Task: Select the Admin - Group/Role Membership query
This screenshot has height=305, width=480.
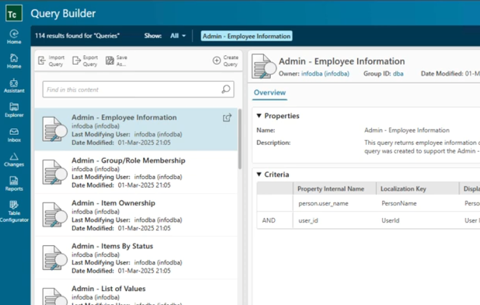Action: tap(136, 172)
